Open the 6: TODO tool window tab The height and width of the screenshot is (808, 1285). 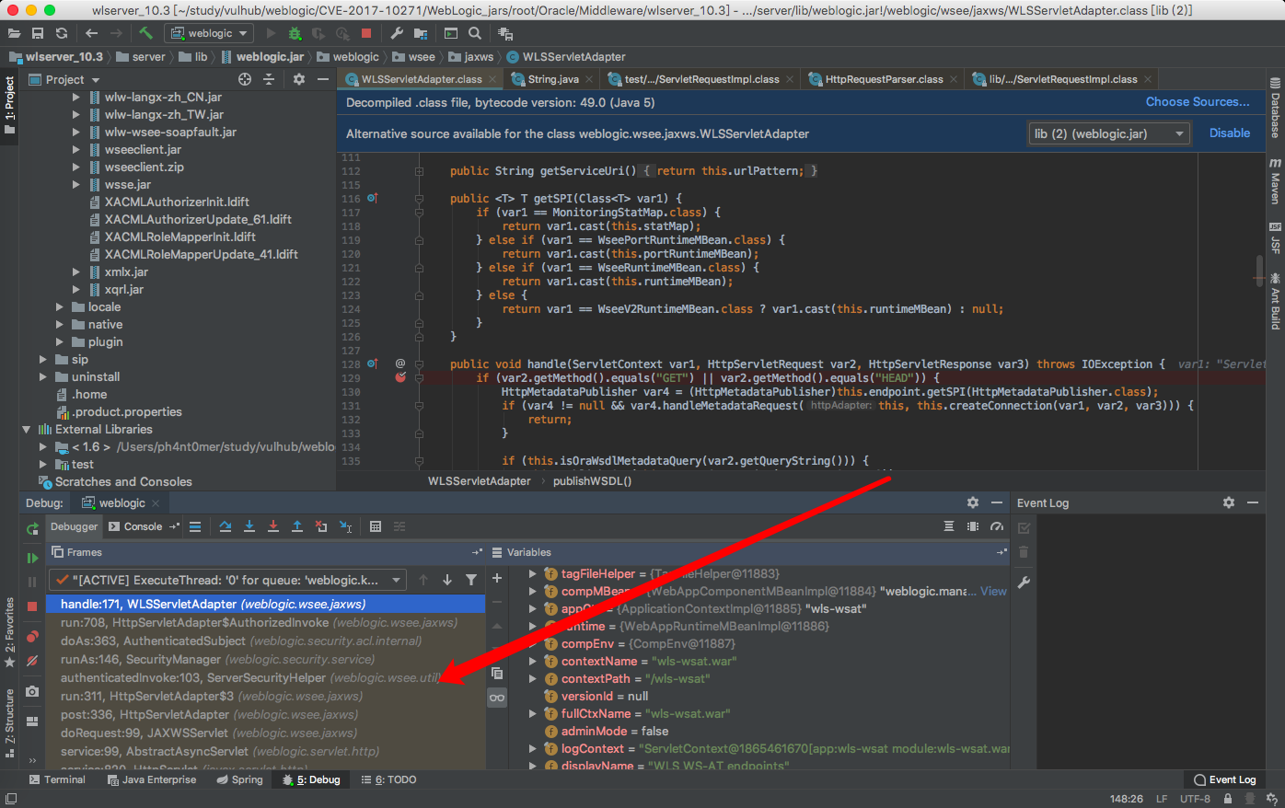click(388, 779)
